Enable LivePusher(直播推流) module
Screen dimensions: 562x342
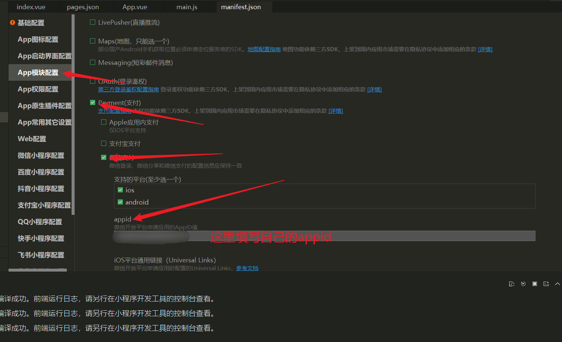click(92, 22)
